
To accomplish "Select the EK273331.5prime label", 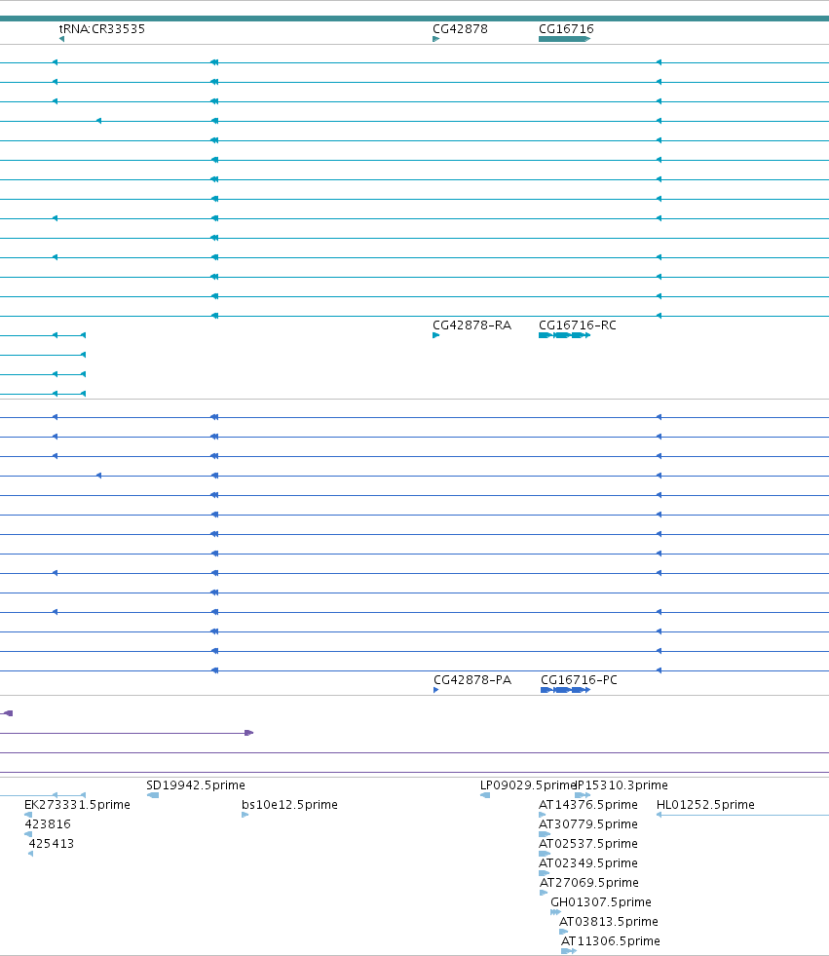I will [77, 804].
